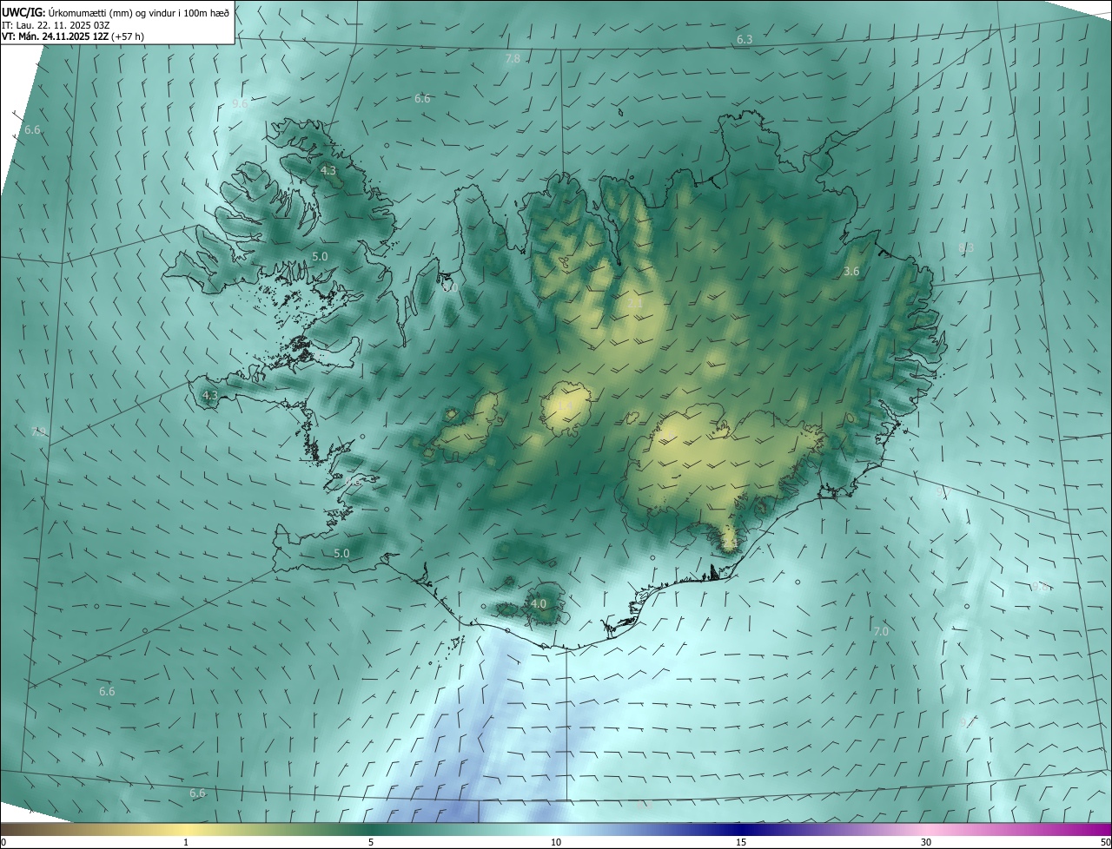Viewport: 1112px width, 849px height.
Task: Click the colorbar tick label '1'
Action: [186, 842]
